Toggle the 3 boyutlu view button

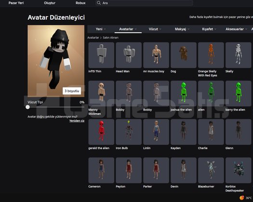pyautogui.click(x=72, y=91)
